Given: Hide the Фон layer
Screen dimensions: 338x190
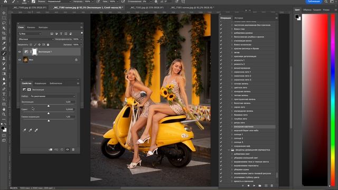Looking at the screenshot, I should (x=20, y=60).
